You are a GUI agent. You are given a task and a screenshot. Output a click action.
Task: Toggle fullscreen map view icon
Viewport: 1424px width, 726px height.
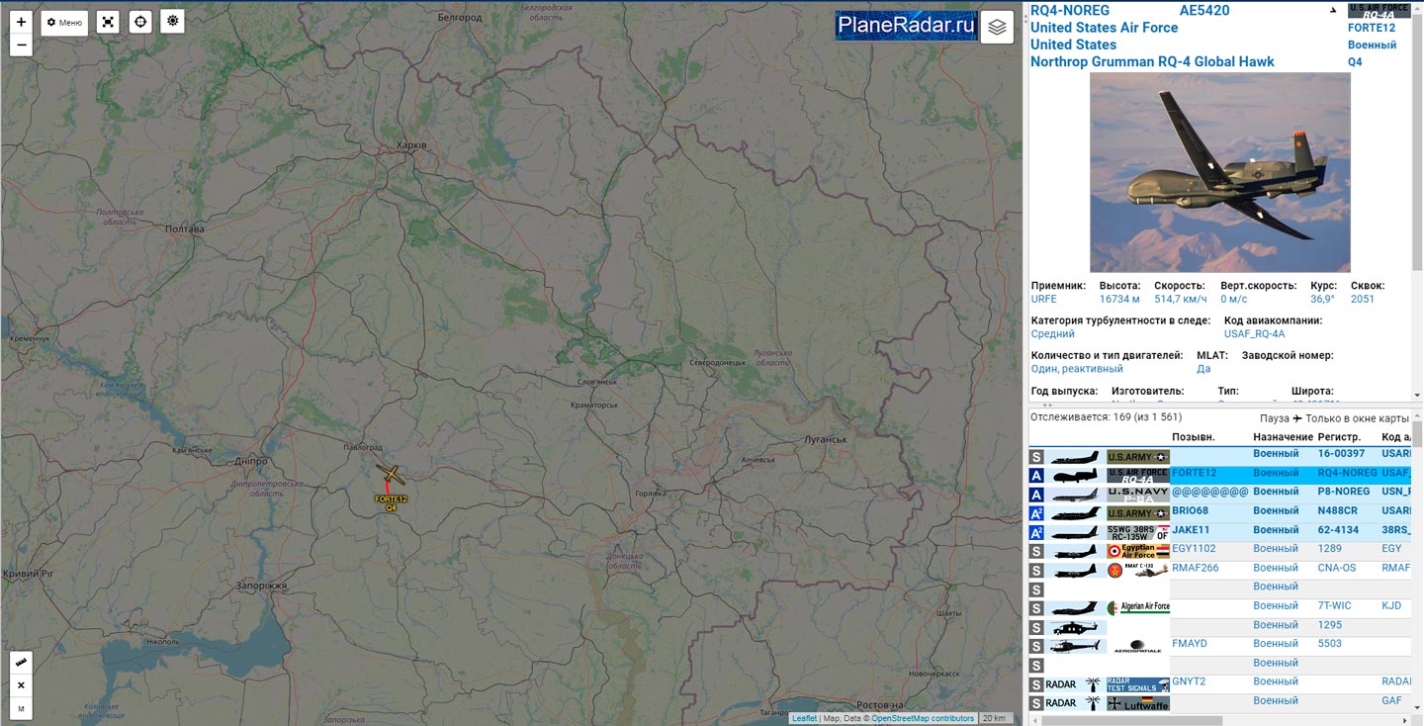pyautogui.click(x=108, y=22)
